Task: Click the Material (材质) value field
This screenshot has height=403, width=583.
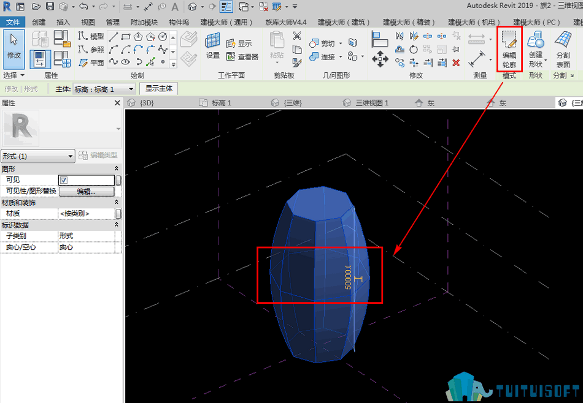Action: (x=87, y=214)
